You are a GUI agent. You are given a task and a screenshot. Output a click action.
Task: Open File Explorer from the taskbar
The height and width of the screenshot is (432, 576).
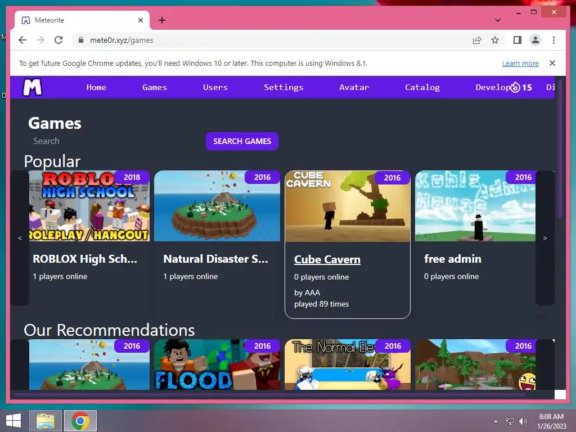[46, 421]
